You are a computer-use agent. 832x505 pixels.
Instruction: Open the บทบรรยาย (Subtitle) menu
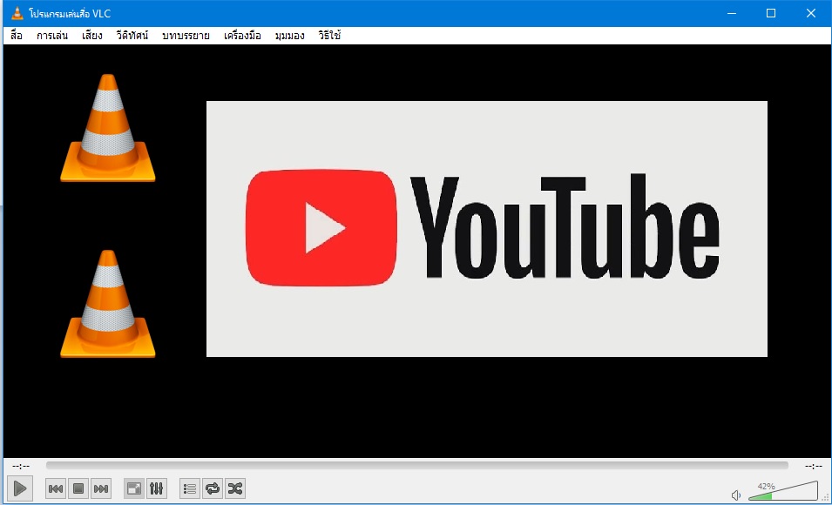coord(186,36)
